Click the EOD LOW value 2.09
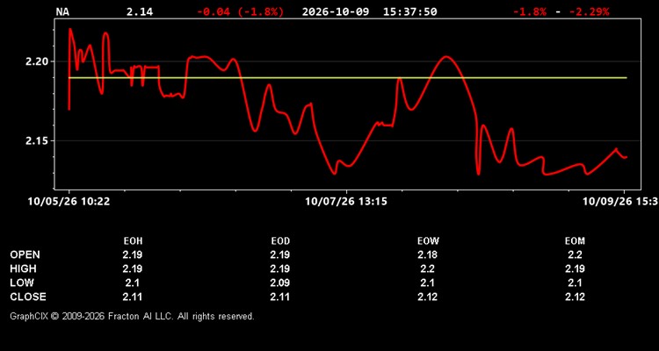The height and width of the screenshot is (351, 659). (x=280, y=283)
